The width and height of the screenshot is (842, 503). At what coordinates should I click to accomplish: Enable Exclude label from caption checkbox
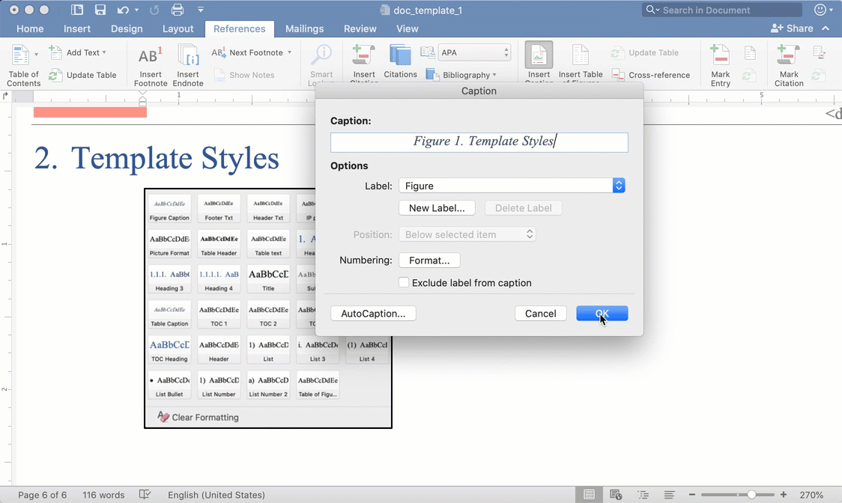pos(404,283)
